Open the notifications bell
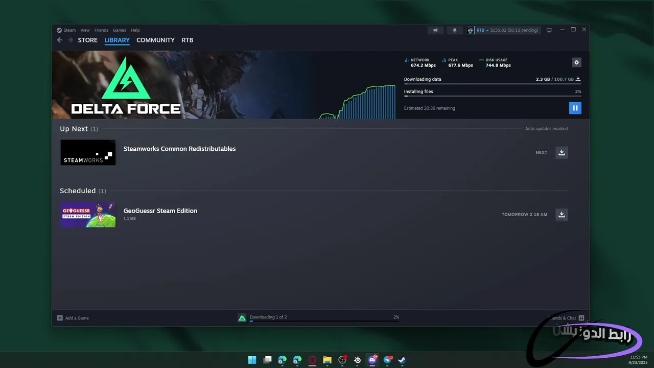The image size is (654, 368). tap(454, 30)
